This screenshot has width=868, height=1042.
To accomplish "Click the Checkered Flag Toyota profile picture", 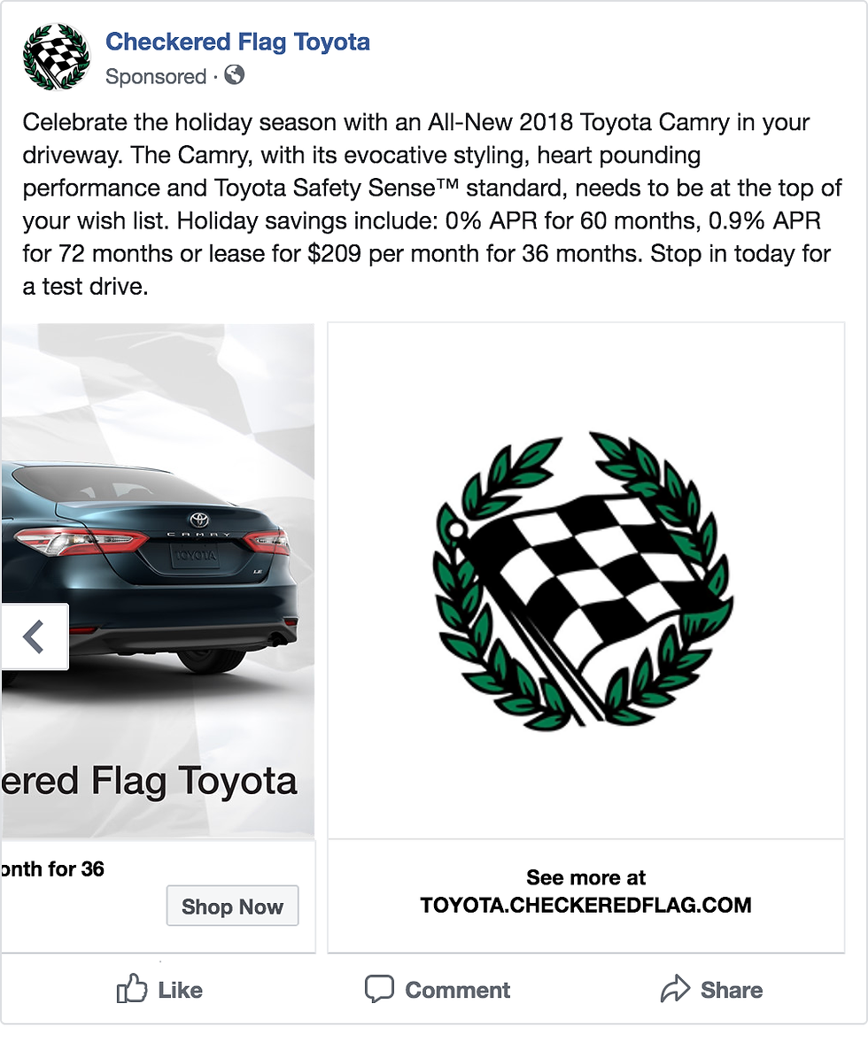I will coord(56,58).
